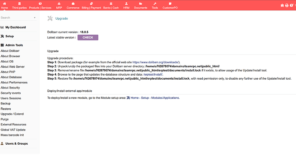Open the Commerce briefcase icon
The height and width of the screenshot is (157, 296).
73,3
